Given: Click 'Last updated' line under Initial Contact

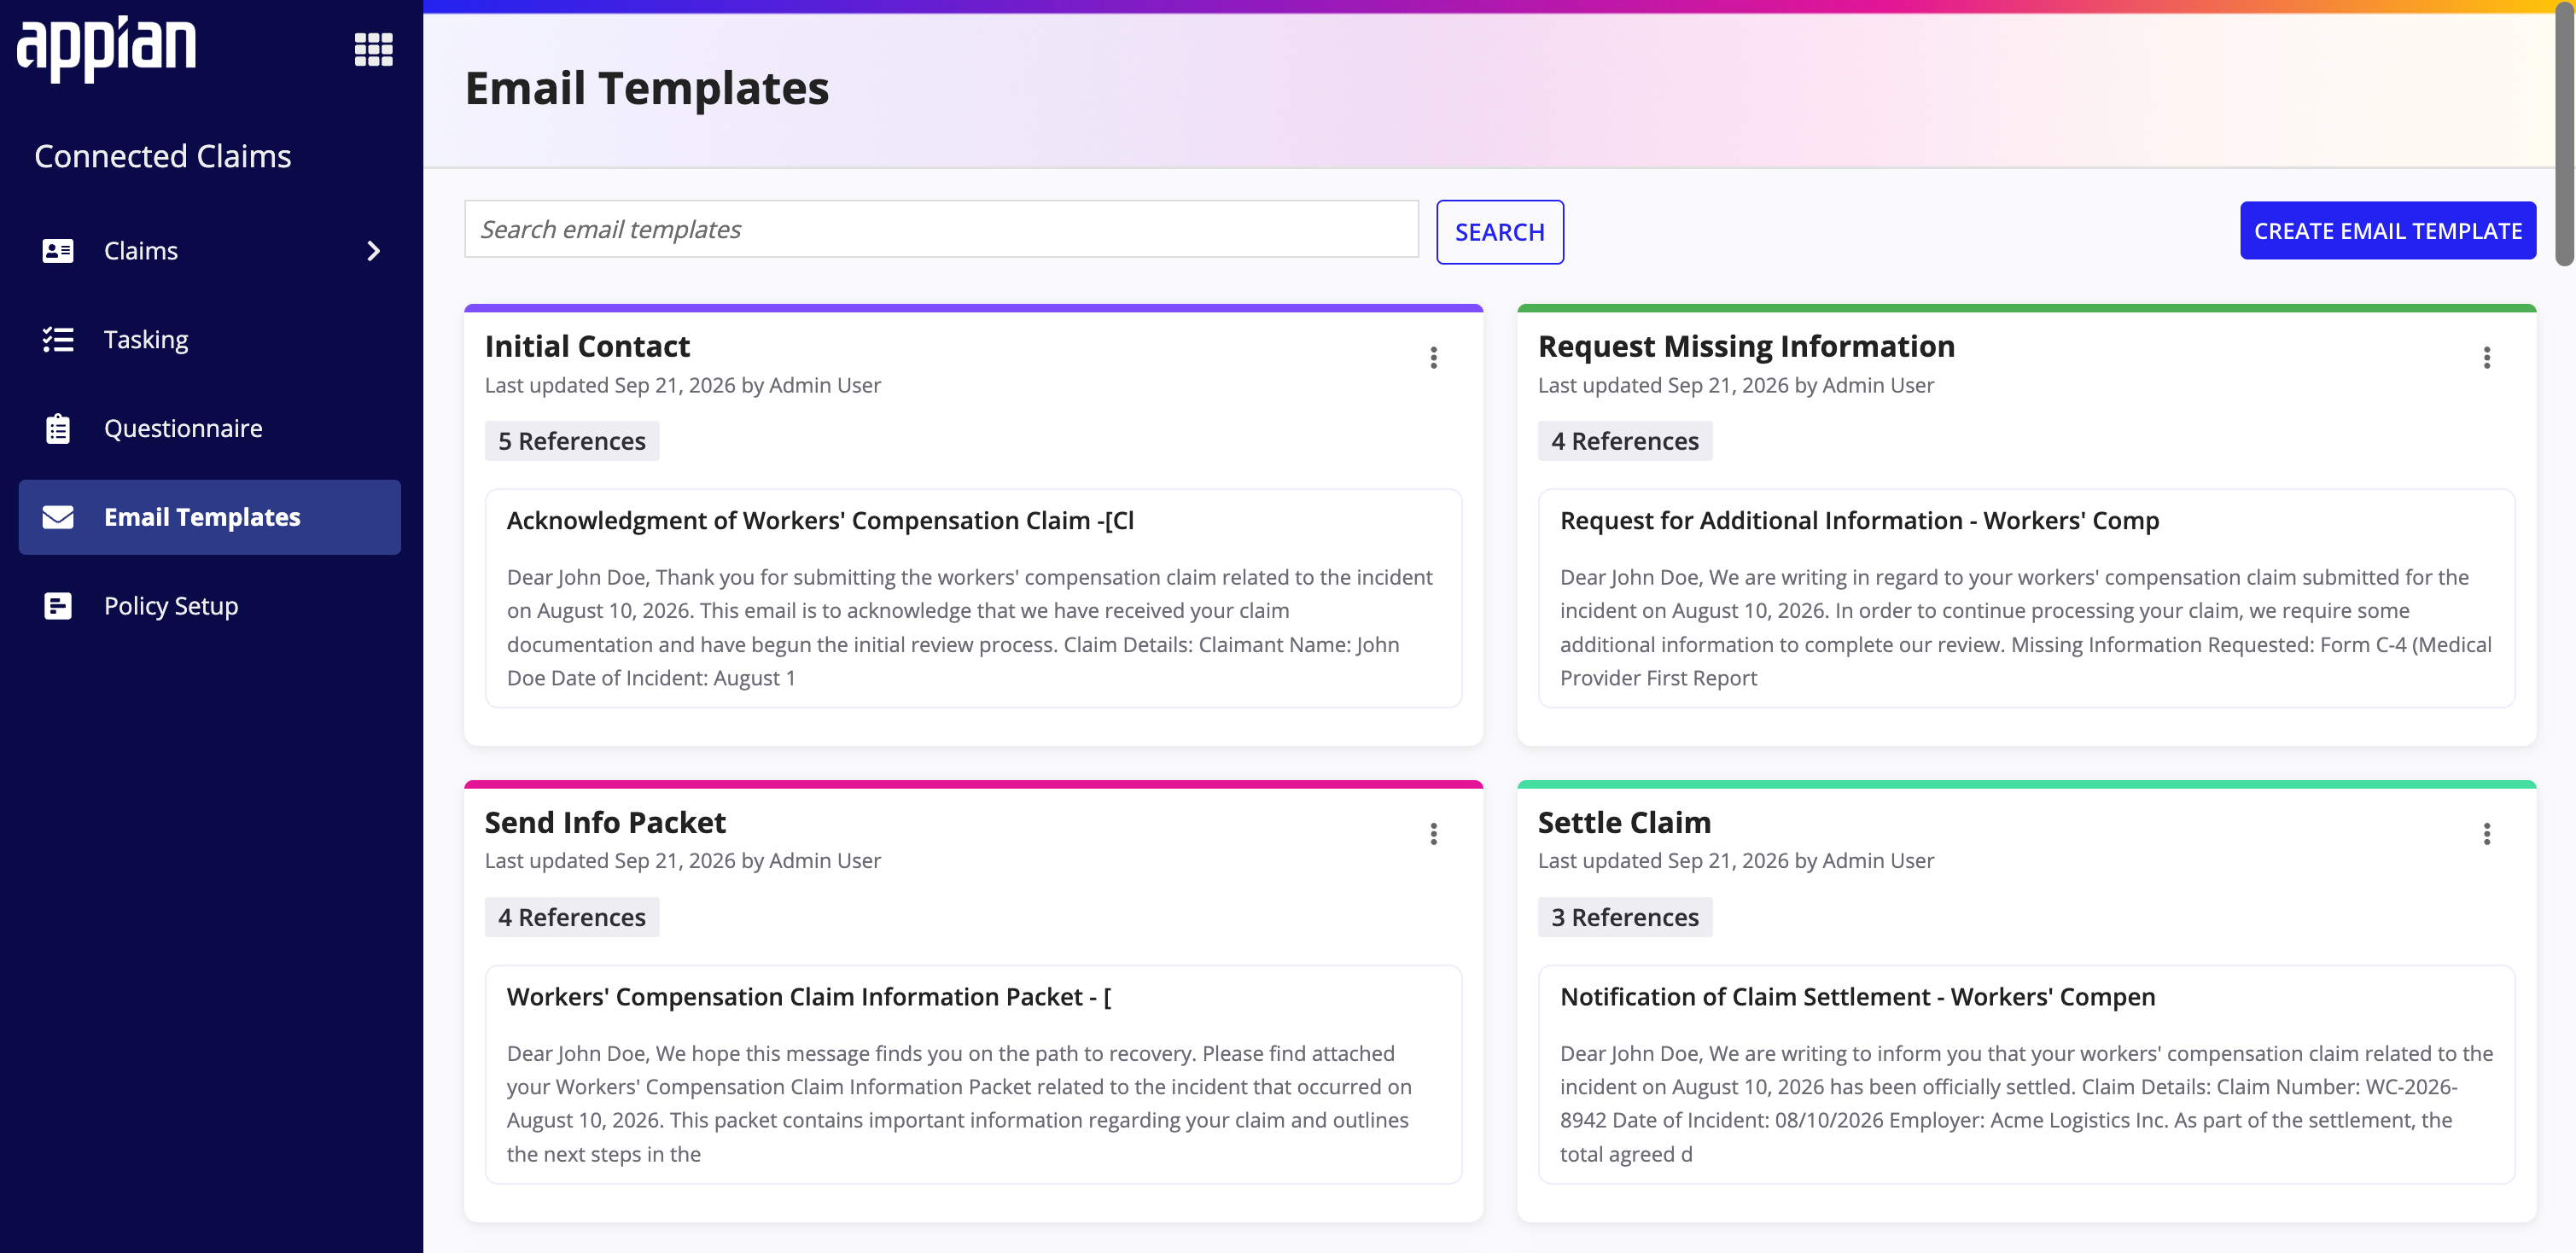Looking at the screenshot, I should pos(682,386).
